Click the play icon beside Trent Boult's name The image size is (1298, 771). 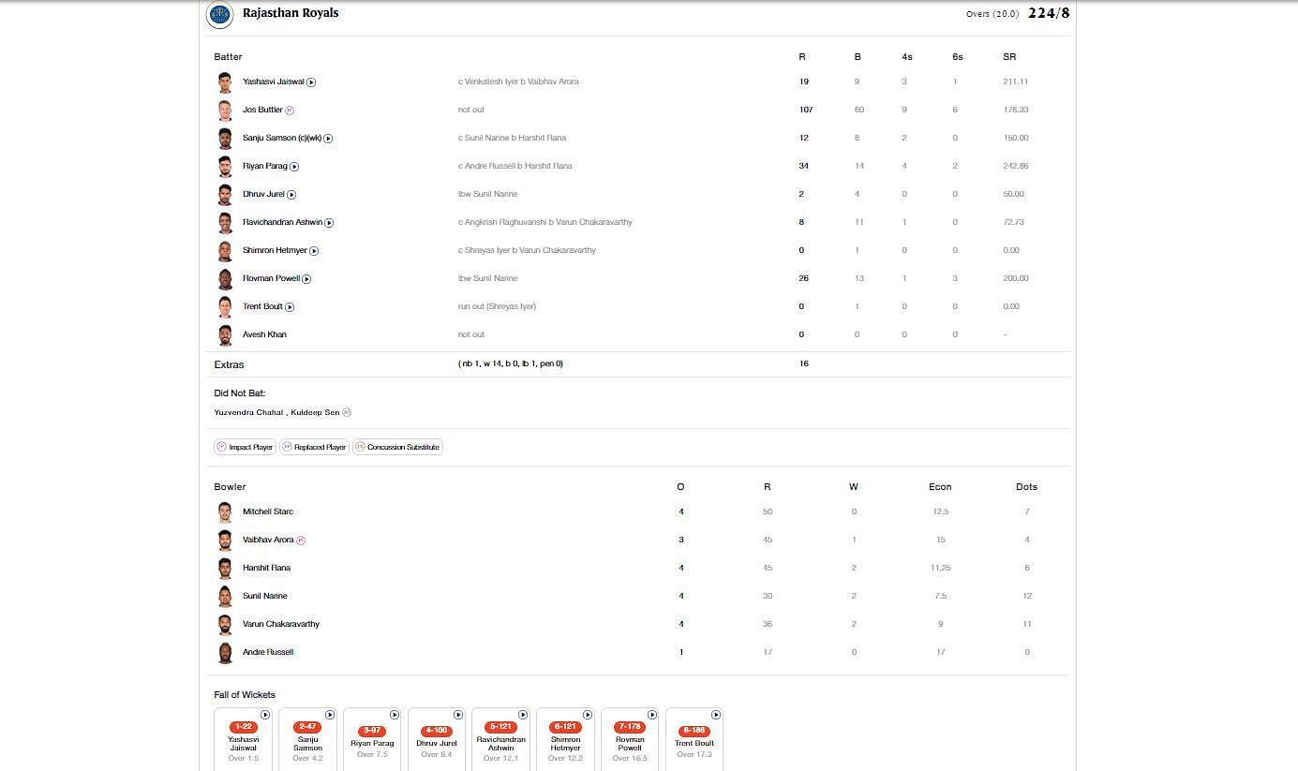290,307
